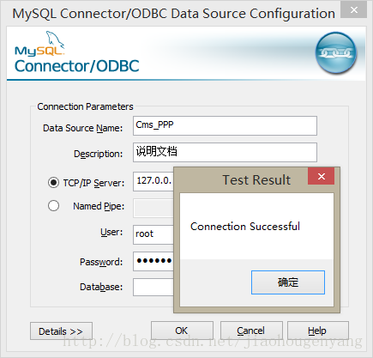Click the chain link connector icon

(336, 53)
